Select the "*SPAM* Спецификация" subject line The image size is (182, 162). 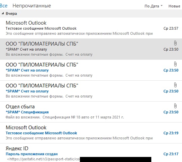point(27,112)
